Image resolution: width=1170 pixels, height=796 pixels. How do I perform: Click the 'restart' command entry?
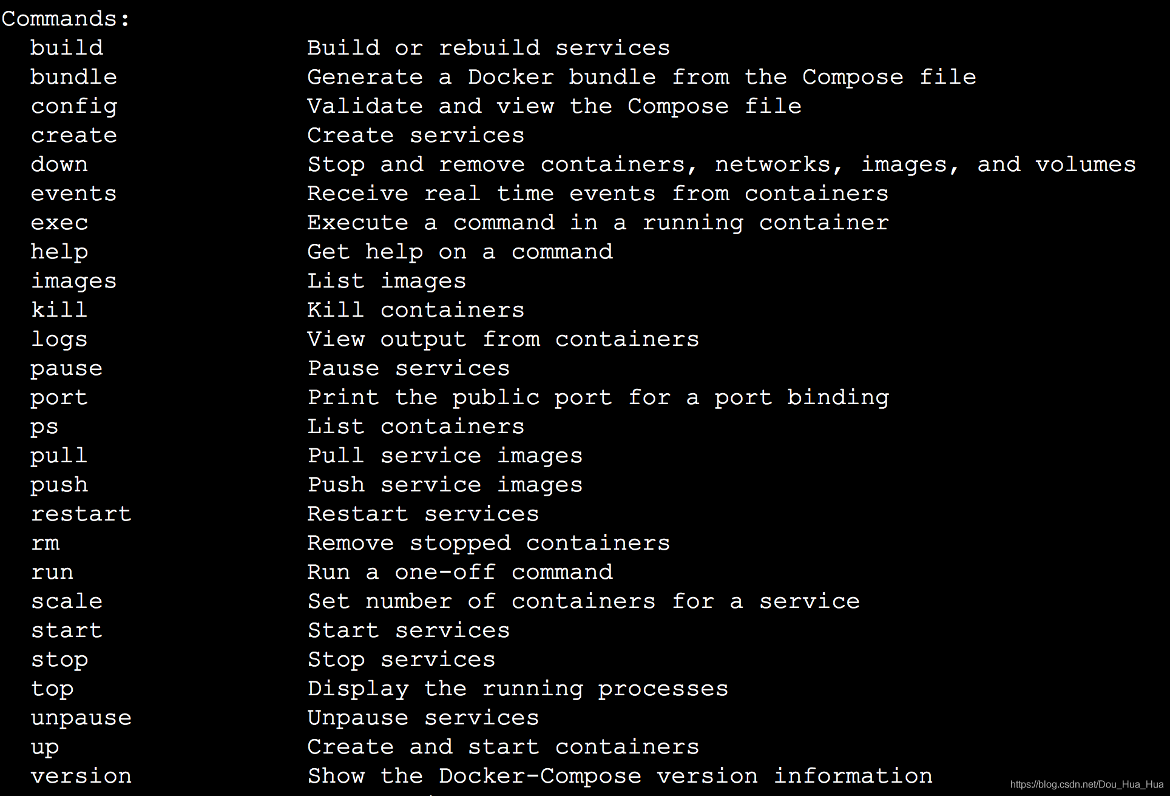(81, 514)
